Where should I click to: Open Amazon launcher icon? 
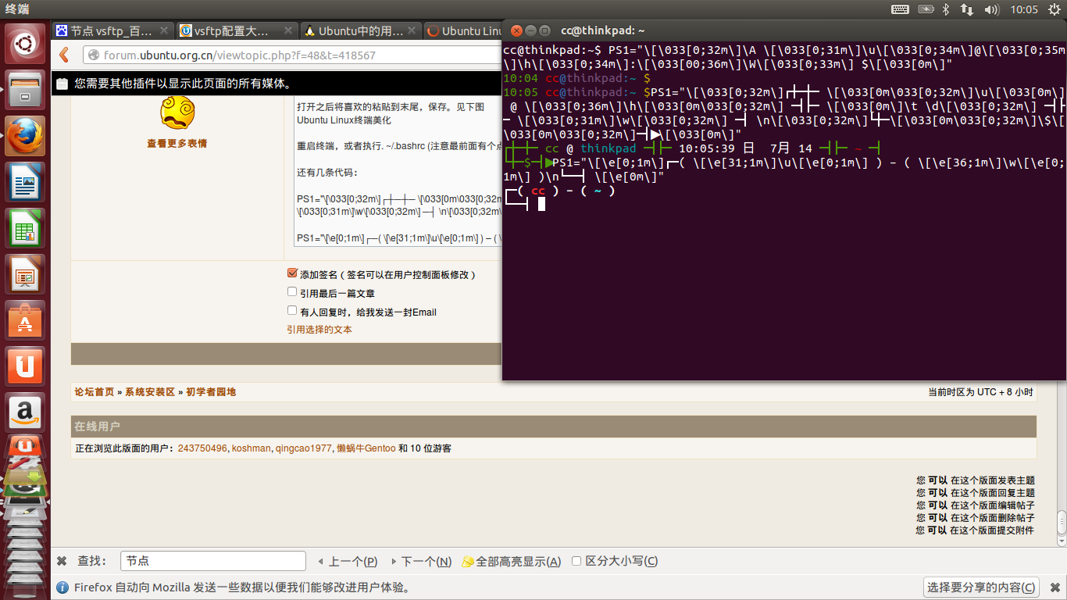tap(25, 413)
